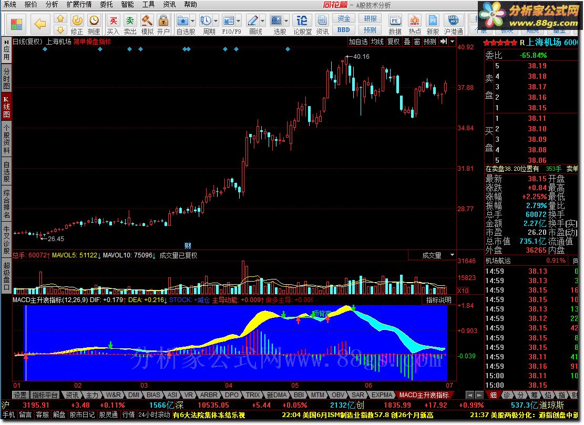Toggle the 复权 price adjustment option
The height and width of the screenshot is (425, 584).
pyautogui.click(x=393, y=42)
